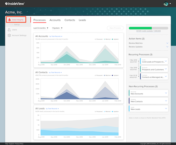The height and width of the screenshot is (145, 176).
Task: Click the Data Integrity pyramid icon
Action: (x=9, y=20)
